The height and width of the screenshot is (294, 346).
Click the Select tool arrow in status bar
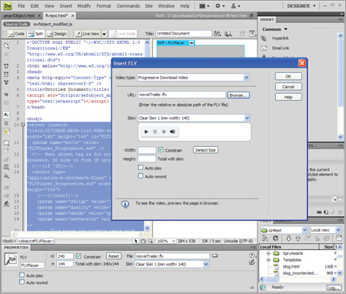coord(135,241)
